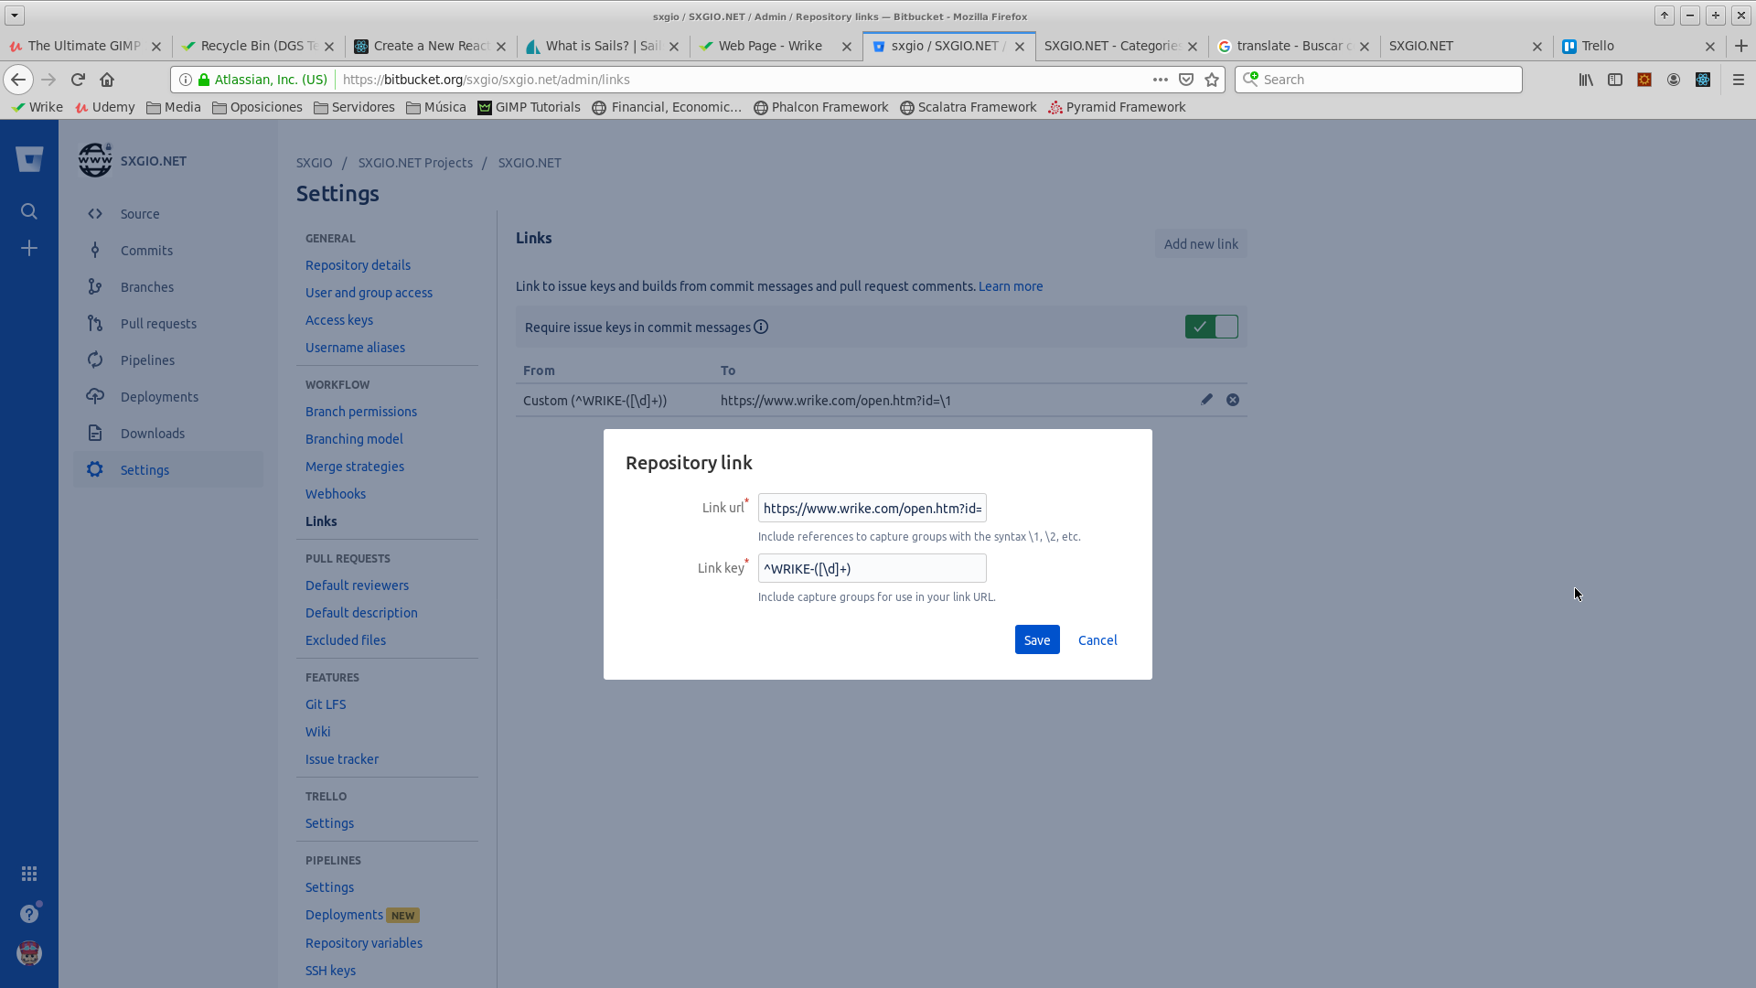Open Deployments in sidebar
The image size is (1756, 988).
(x=160, y=396)
